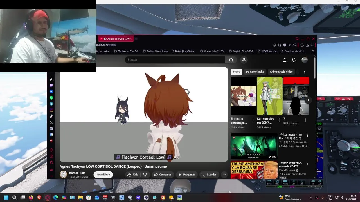Open options for 'El mismo personaje' short

click(x=253, y=120)
